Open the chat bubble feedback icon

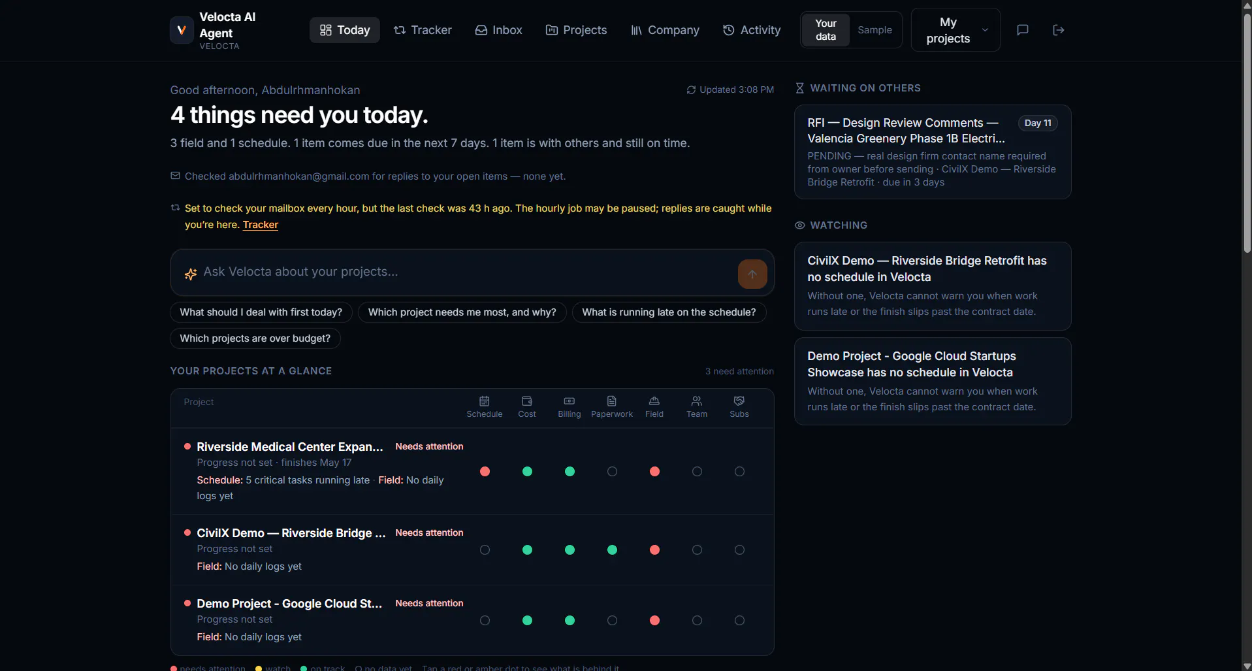coord(1023,30)
